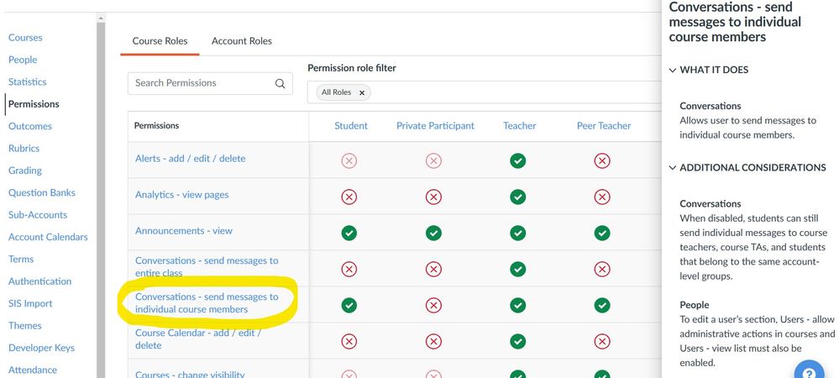
Task: Disable Student permission for individual course member messages
Action: (349, 305)
